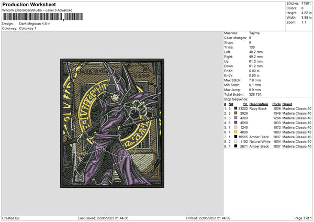Click the design name 'Dark Megician 4,8 in'
314x222 pixels.
35,24
